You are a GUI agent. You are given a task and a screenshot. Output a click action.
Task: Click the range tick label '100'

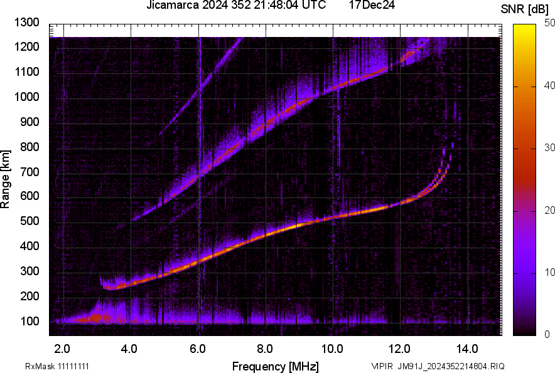pyautogui.click(x=30, y=321)
